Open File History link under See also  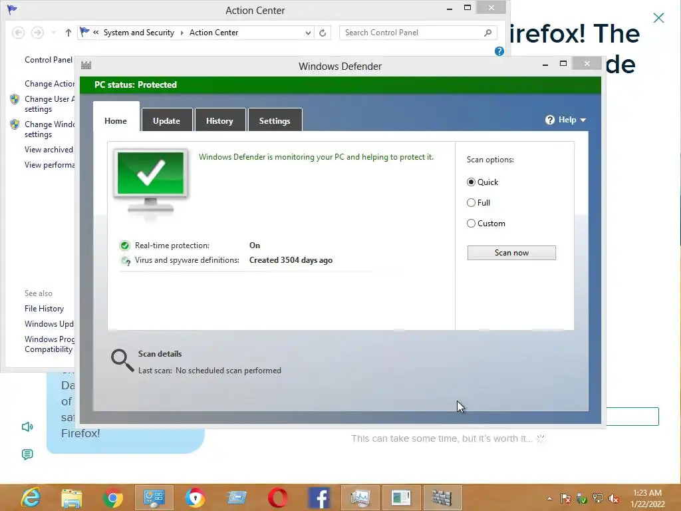(x=45, y=309)
